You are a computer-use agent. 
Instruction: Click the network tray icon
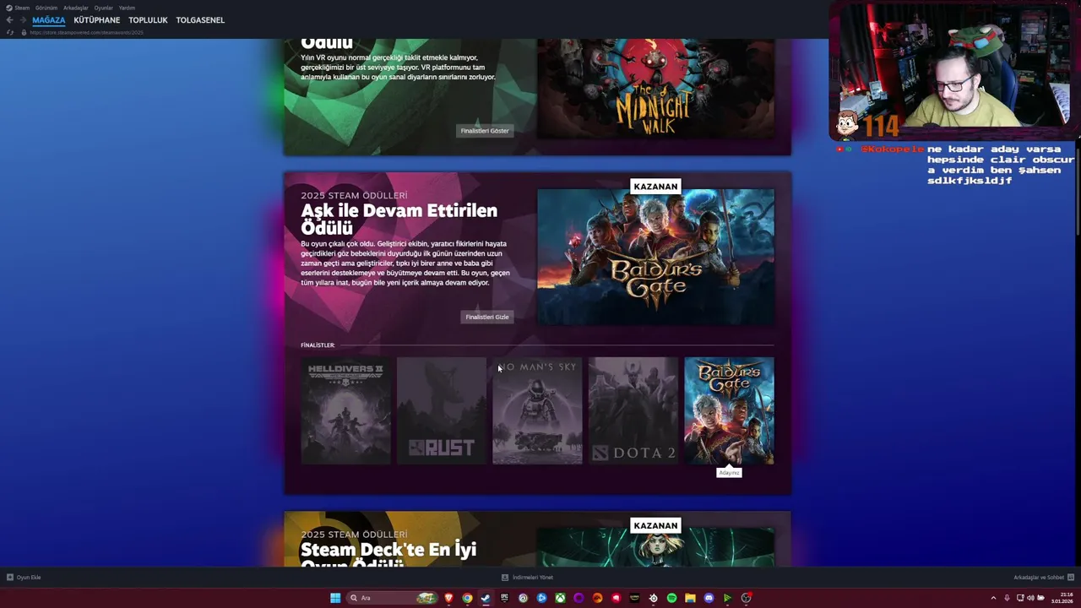(1020, 598)
